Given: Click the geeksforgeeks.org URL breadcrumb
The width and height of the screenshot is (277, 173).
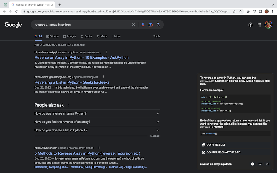Looking at the screenshot, I should [66, 77].
